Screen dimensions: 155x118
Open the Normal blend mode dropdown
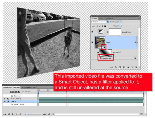[x=100, y=22]
